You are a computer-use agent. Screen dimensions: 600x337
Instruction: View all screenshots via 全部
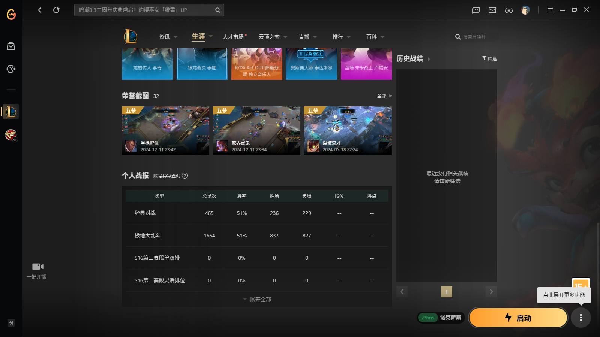[x=384, y=96]
